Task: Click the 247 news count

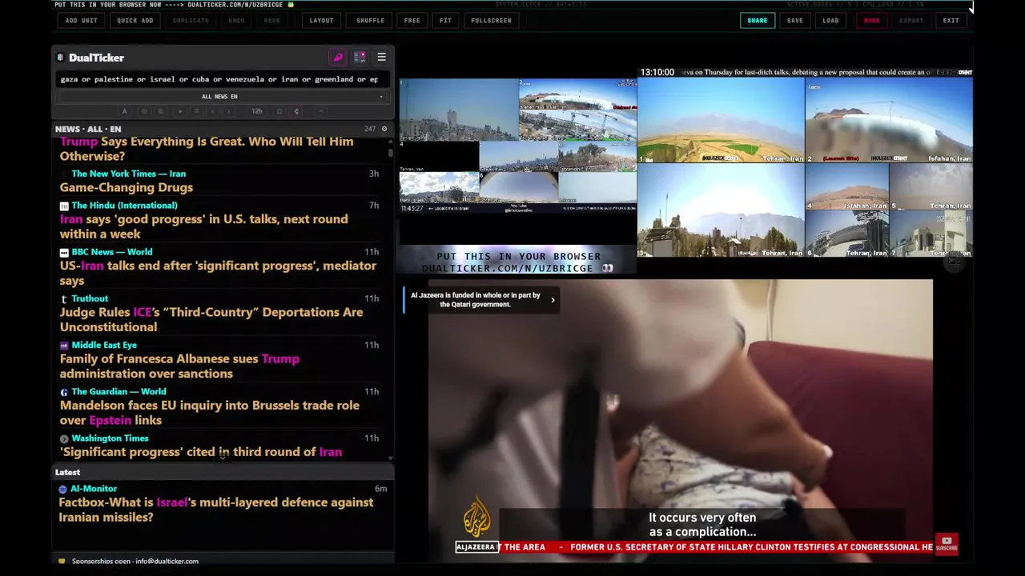Action: click(x=370, y=129)
